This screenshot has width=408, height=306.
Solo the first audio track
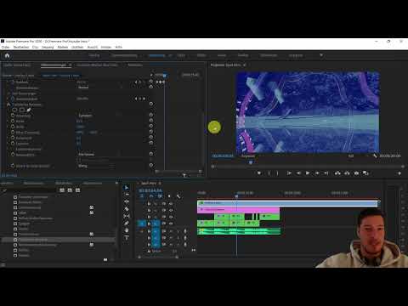coord(178,231)
